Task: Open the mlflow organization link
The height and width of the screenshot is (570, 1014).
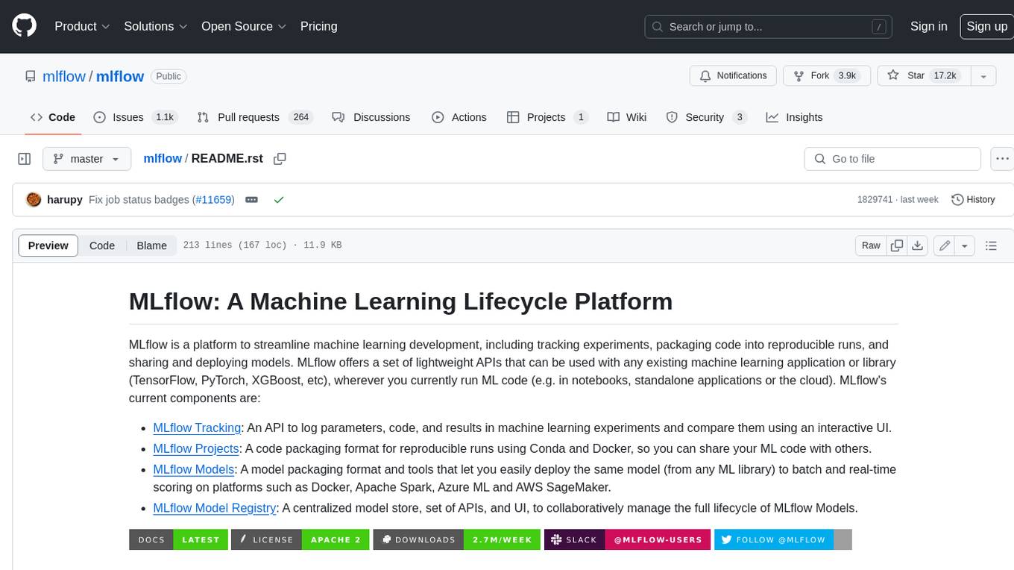Action: click(64, 76)
